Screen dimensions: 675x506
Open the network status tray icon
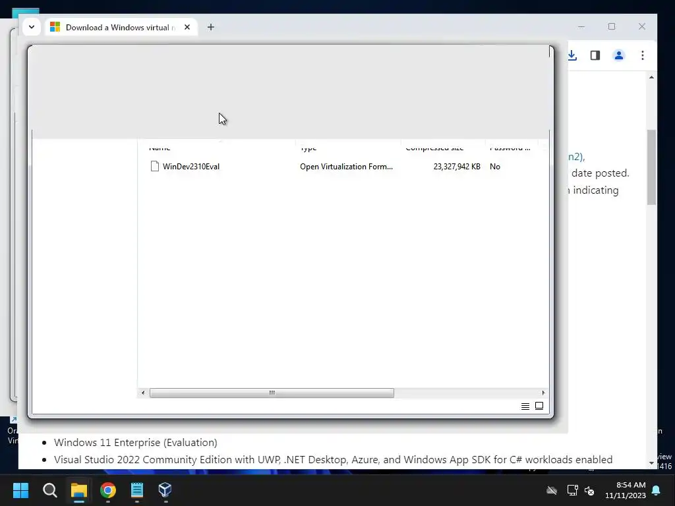(x=572, y=490)
